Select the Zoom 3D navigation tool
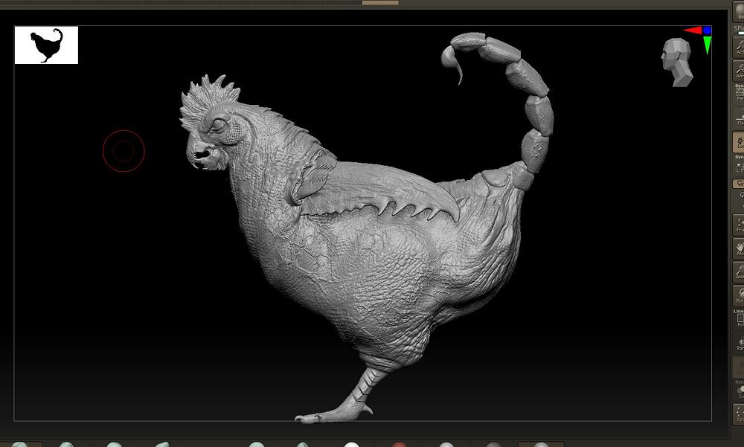 tap(739, 271)
